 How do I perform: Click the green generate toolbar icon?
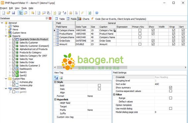90,13
